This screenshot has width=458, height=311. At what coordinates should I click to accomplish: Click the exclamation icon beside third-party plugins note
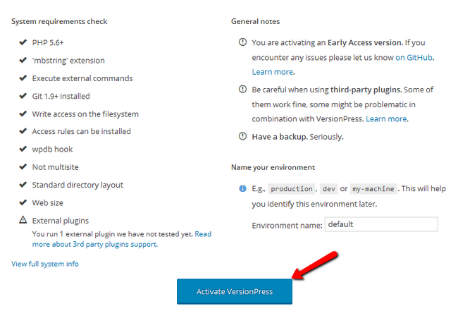point(242,90)
